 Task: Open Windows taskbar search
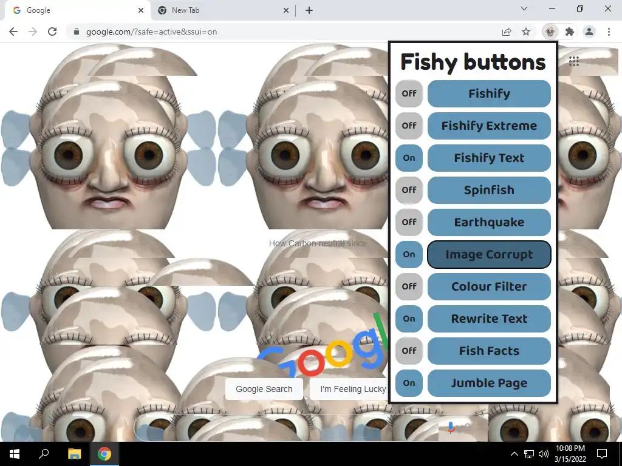pos(44,454)
